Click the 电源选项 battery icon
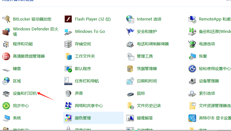The height and width of the screenshot is (131, 231). tap(192, 44)
